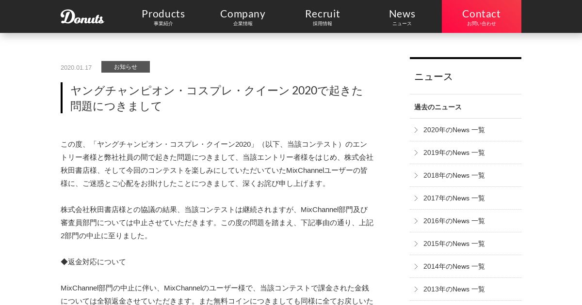582x305 pixels.
Task: Click the paragraph starting with 株式会社秋田書店様との協議
Action: [x=217, y=223]
